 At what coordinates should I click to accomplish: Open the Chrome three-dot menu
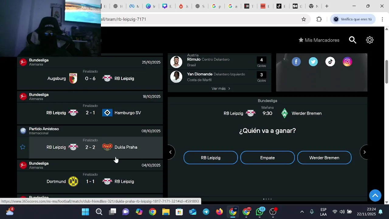click(x=382, y=19)
